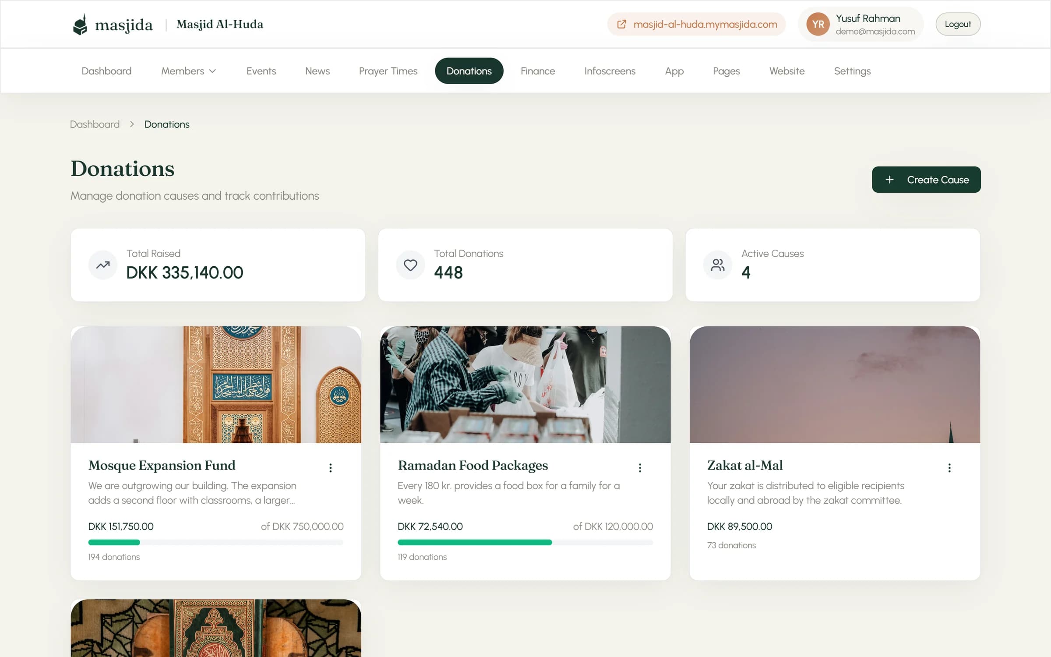Click the Mosque Expansion Fund progress bar
The image size is (1051, 657).
coord(216,542)
